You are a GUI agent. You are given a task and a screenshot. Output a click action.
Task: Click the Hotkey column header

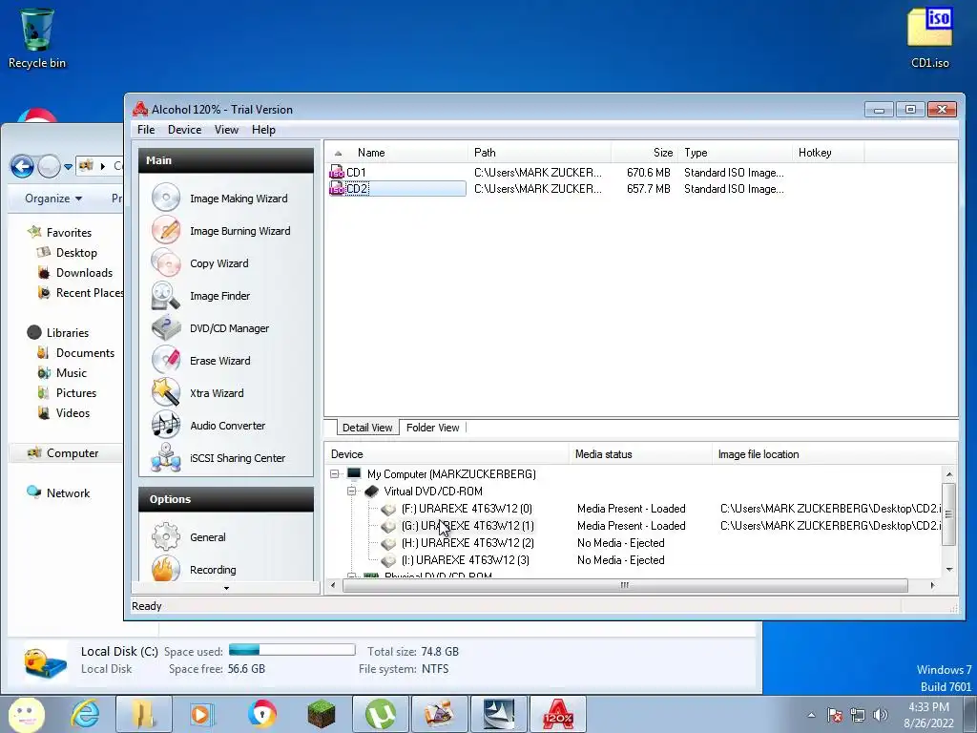828,153
